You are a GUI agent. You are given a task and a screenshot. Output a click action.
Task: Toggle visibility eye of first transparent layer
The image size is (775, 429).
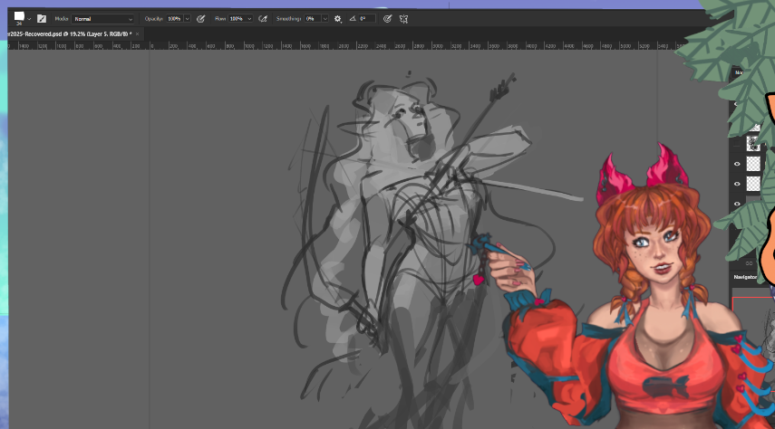pyautogui.click(x=737, y=164)
